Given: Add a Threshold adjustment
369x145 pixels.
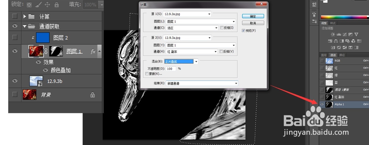Looking at the screenshot, I should tap(345, 48).
